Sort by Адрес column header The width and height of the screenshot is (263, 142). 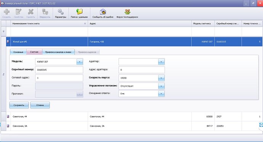140,24
